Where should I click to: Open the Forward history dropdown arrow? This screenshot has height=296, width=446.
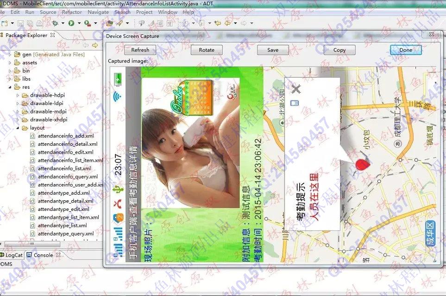[x=252, y=23]
